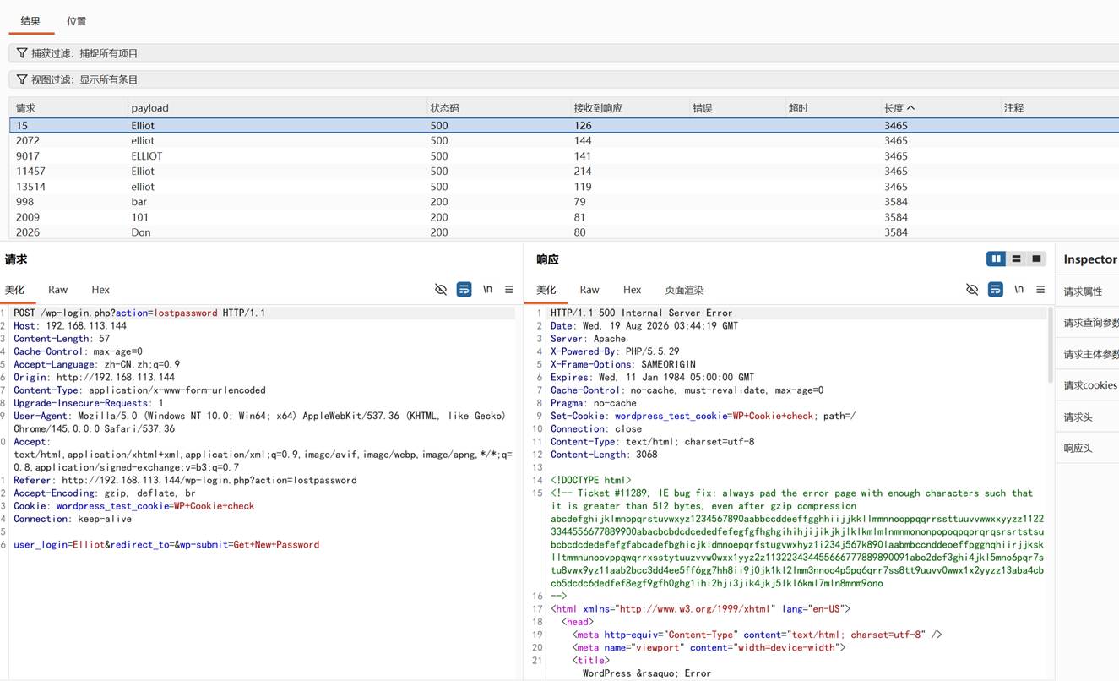Reverse the sort on the 长度 column header
The width and height of the screenshot is (1119, 681).
click(x=940, y=108)
